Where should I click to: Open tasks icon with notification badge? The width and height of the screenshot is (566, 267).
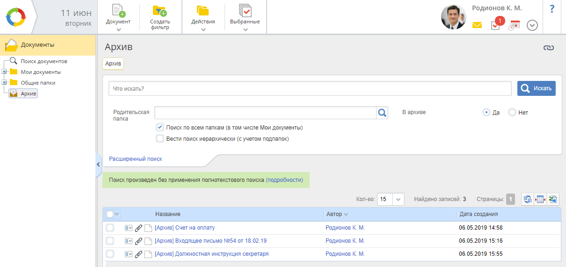pyautogui.click(x=495, y=25)
